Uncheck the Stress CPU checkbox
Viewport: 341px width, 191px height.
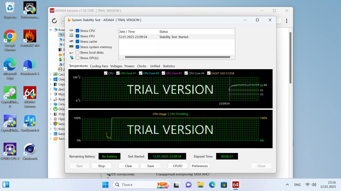[x=78, y=31]
